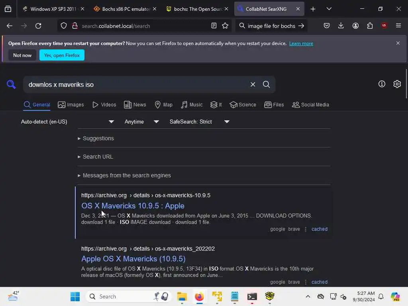The height and width of the screenshot is (306, 408).
Task: Open File Explorer from the taskbar
Action: (182, 296)
